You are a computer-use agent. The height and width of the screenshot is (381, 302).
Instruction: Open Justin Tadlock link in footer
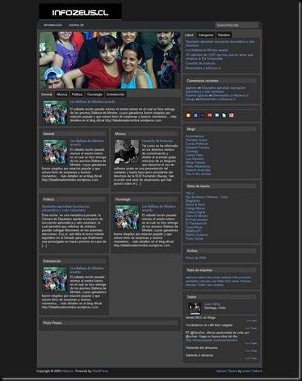(x=252, y=371)
